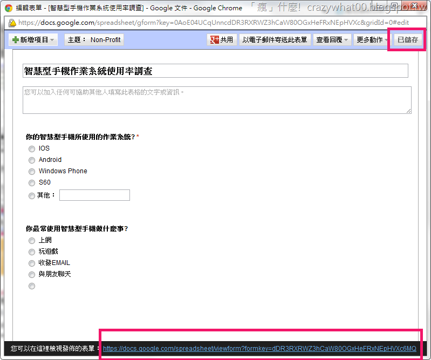Image resolution: width=431 pixels, height=360 pixels.
Task: Click the 已儲存 button
Action: pyautogui.click(x=408, y=40)
